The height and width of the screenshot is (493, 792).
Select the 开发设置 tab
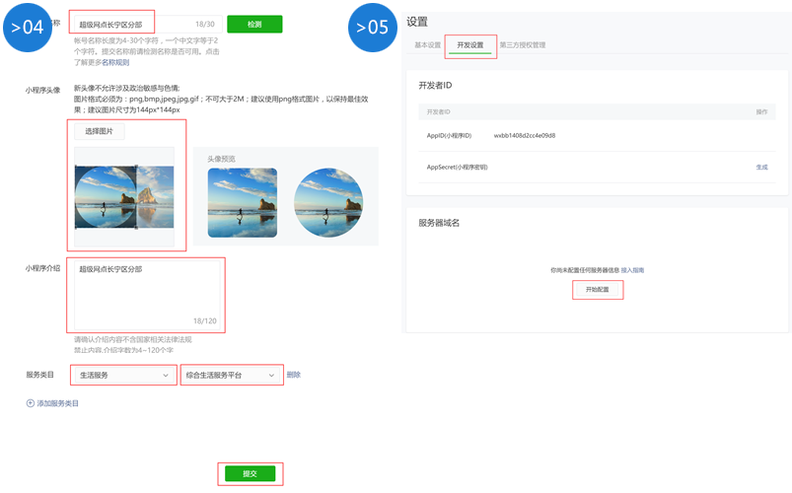point(470,45)
